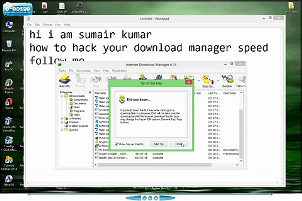Click the Last Try column header
The image size is (302, 201).
click(214, 93)
